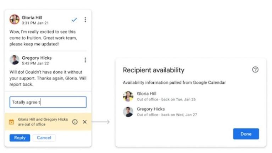Click Done in Recipient availability dialog
This screenshot has height=153, width=272.
point(246,134)
